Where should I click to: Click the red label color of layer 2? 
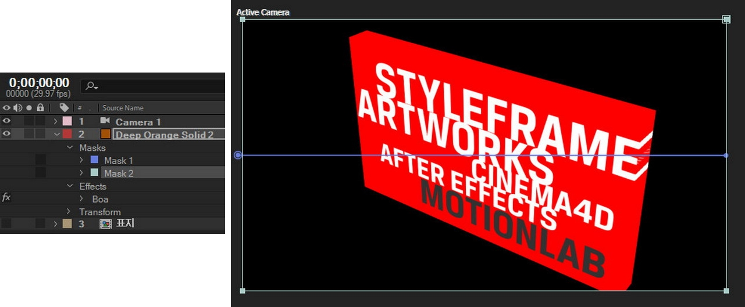[67, 134]
